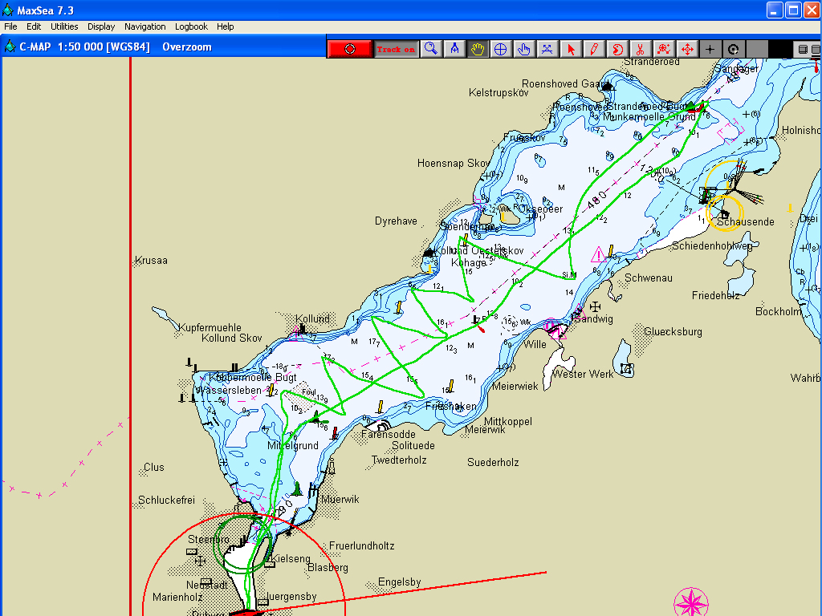Viewport: 822px width, 616px height.
Task: Click the red four-arrow move tool
Action: (687, 49)
